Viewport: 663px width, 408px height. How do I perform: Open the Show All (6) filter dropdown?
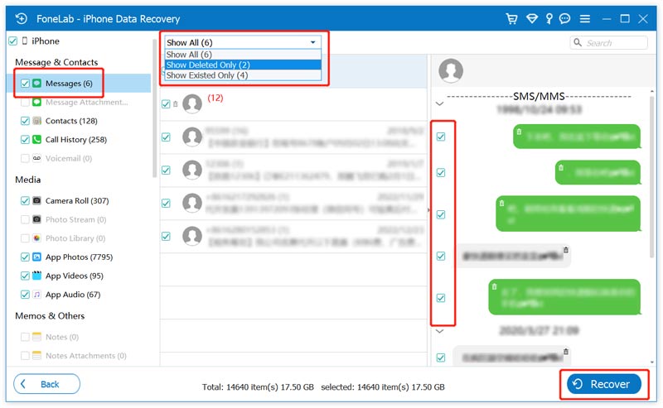coord(243,42)
